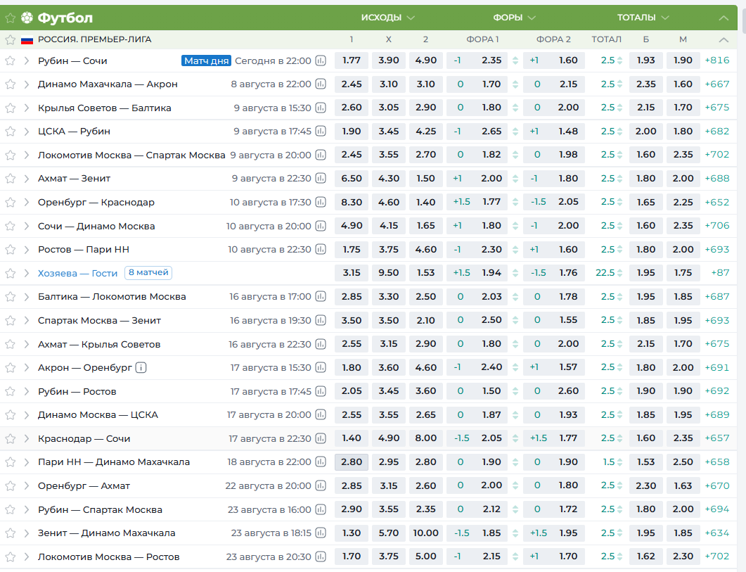Screen dimensions: 746x572
Task: Change total 1.5 stepper for Пари НН match
Action: coord(619,462)
